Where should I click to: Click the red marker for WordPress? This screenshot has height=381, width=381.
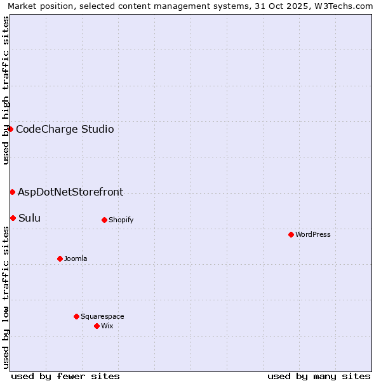tap(291, 234)
